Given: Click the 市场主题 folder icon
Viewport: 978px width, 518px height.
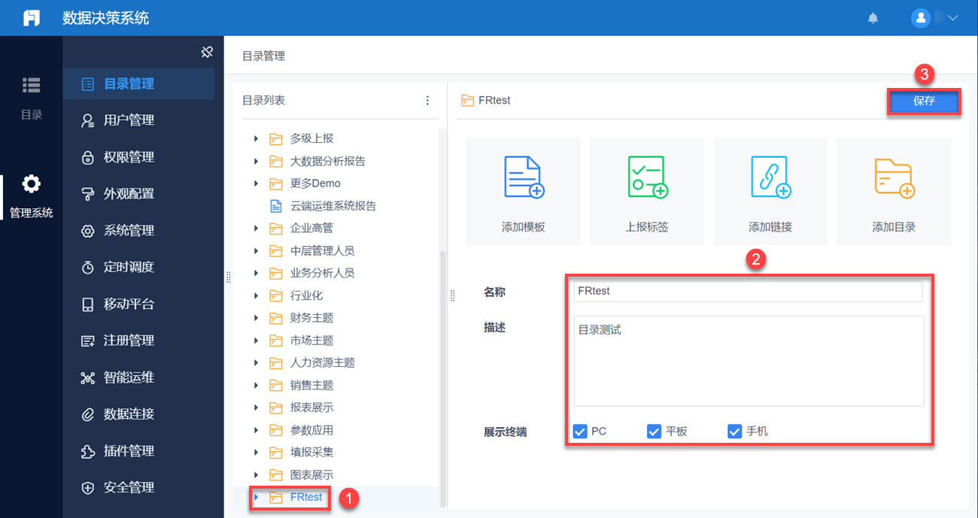Looking at the screenshot, I should pyautogui.click(x=275, y=341).
